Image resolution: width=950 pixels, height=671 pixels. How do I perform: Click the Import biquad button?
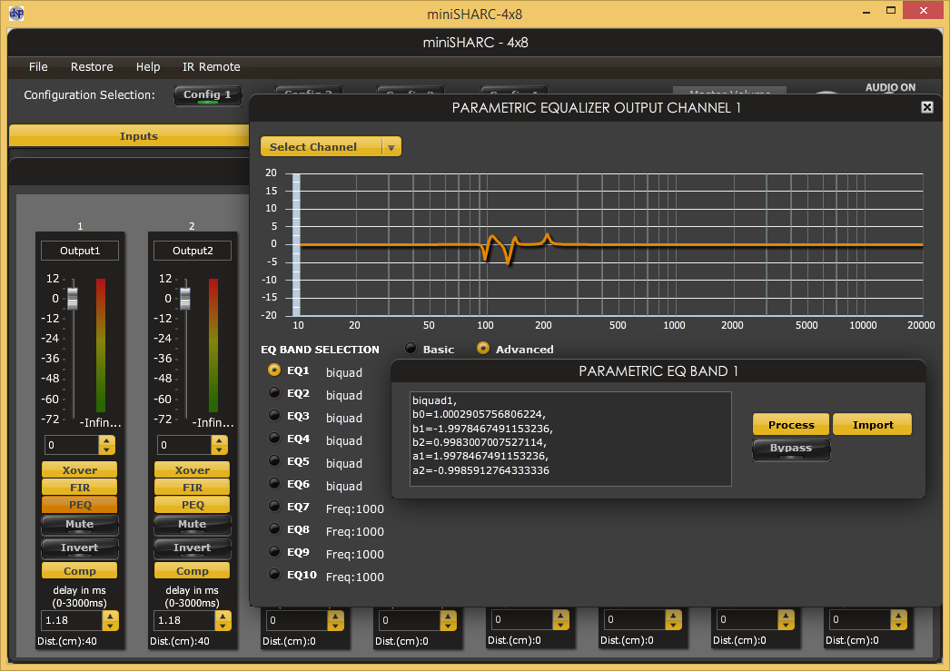pos(873,425)
